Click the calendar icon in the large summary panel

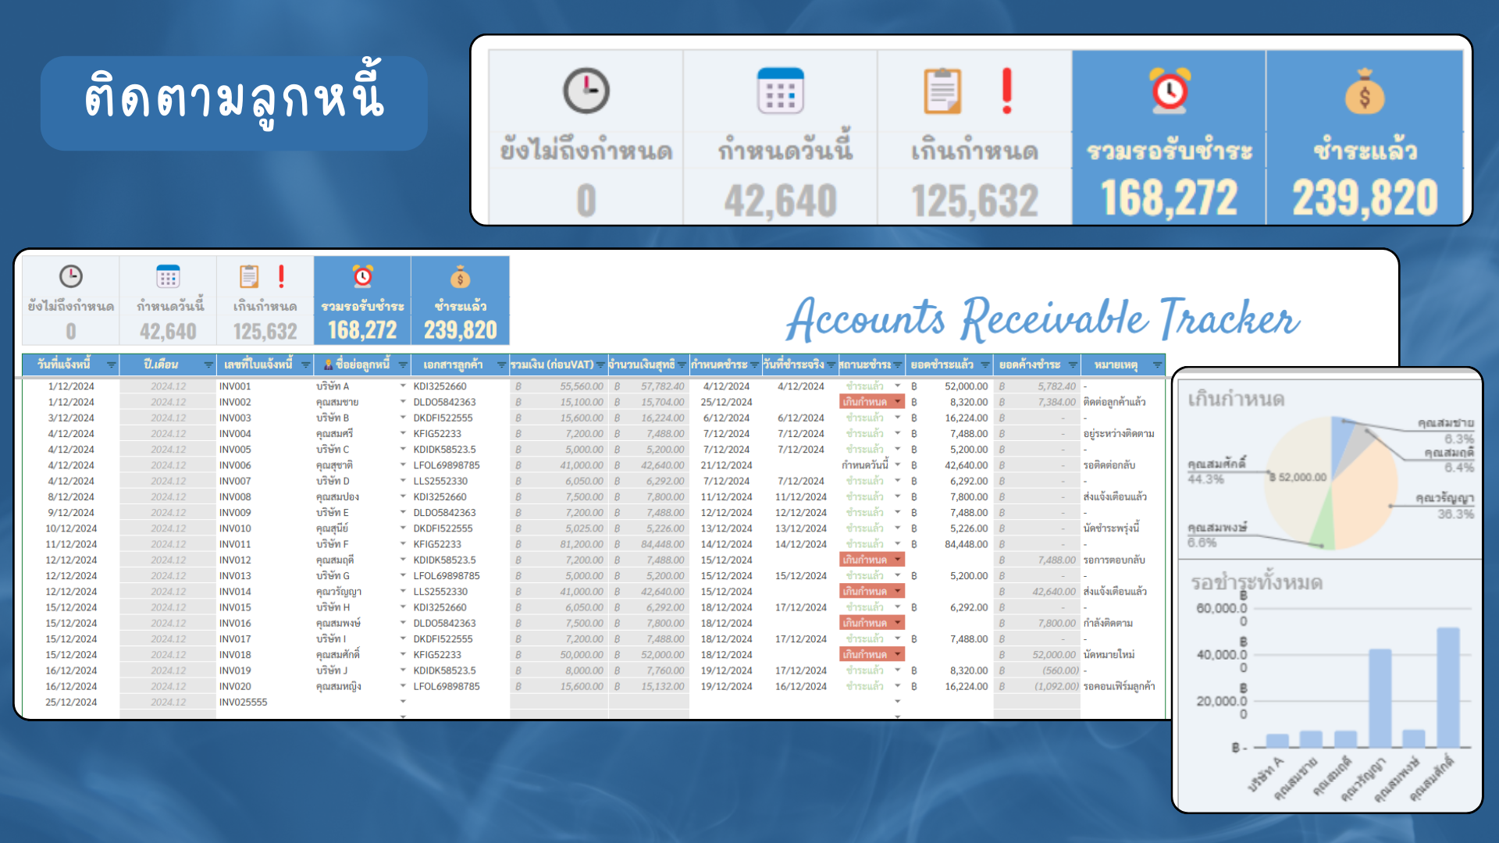(x=780, y=91)
